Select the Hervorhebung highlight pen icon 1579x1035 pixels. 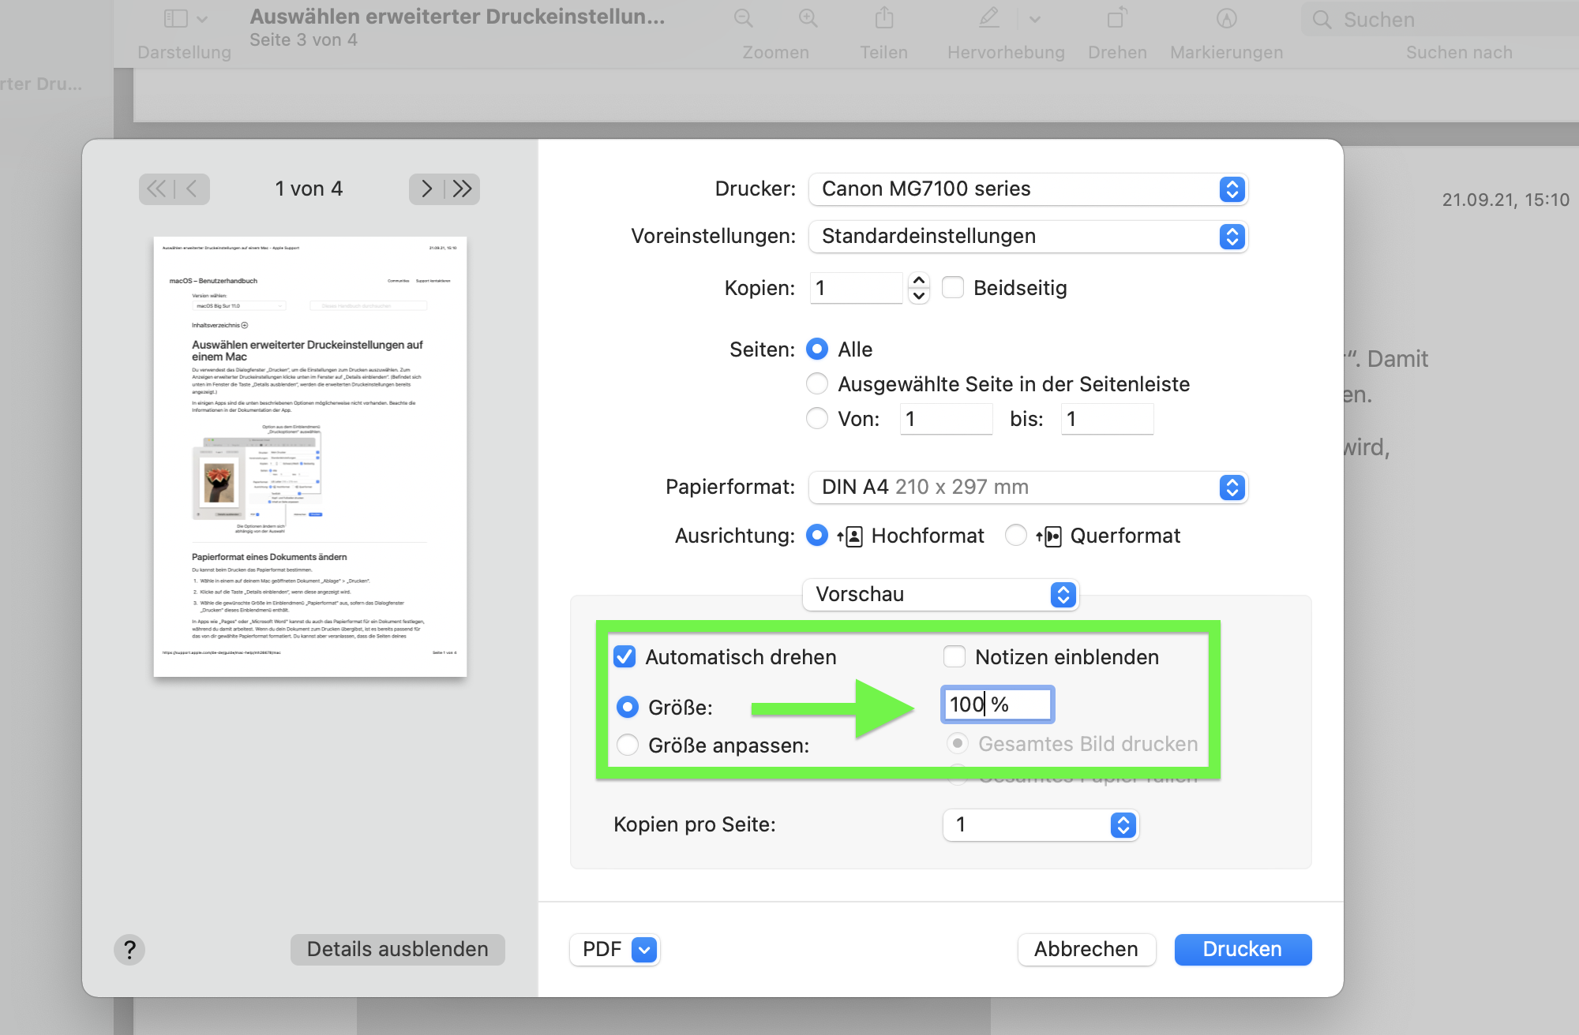click(989, 18)
